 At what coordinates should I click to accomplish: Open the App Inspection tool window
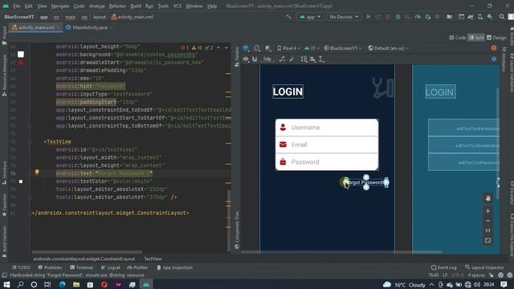(x=174, y=267)
